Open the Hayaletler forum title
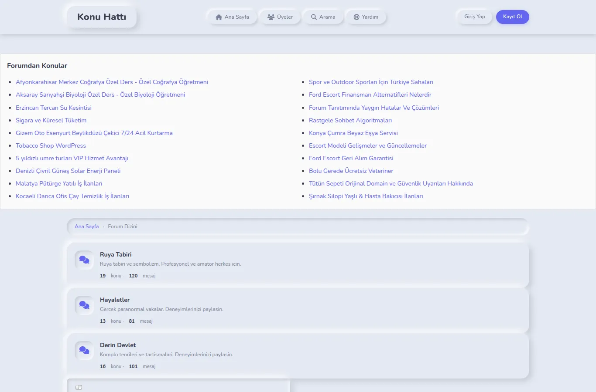 point(115,300)
